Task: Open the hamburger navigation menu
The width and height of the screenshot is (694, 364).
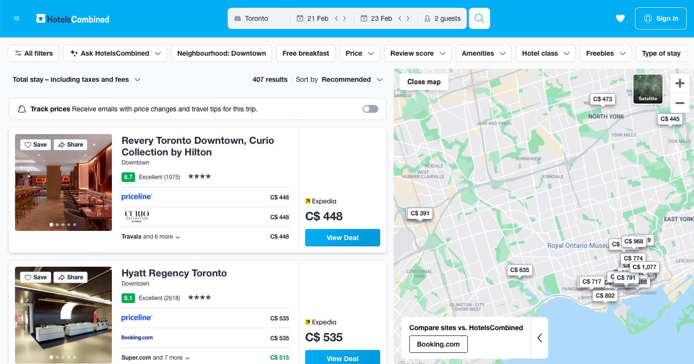Action: (16, 18)
